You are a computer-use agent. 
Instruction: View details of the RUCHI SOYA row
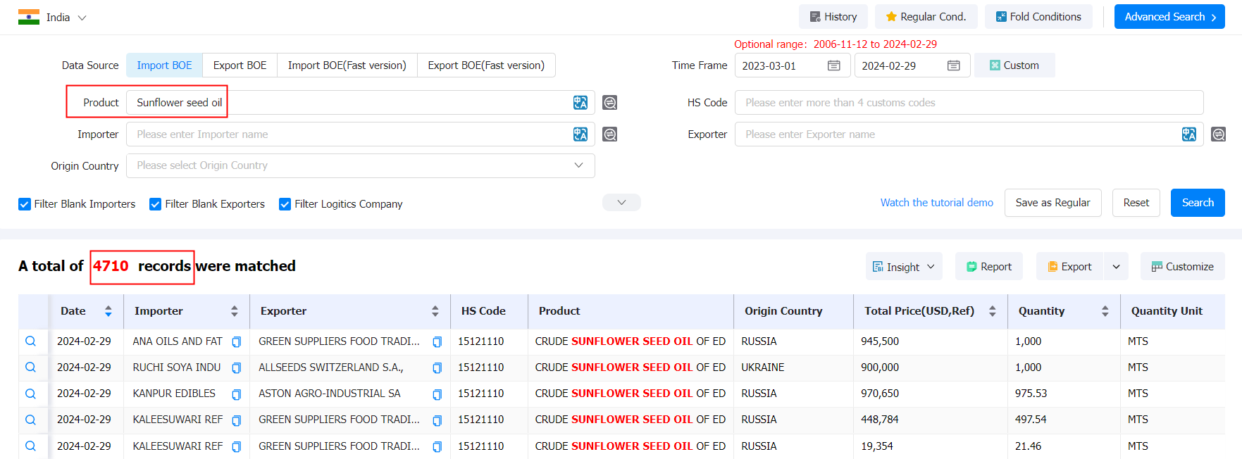[30, 367]
